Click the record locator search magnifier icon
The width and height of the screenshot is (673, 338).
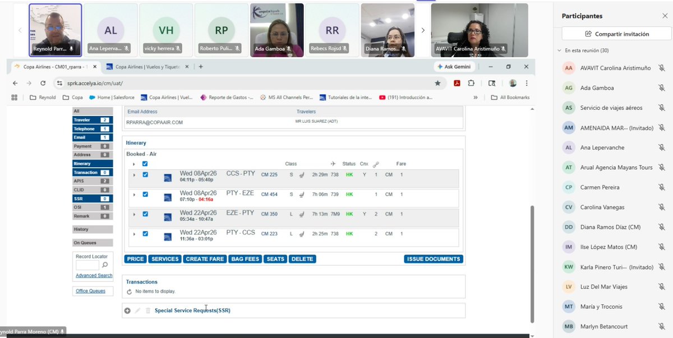click(x=104, y=265)
